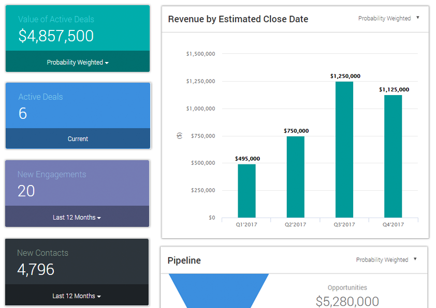The image size is (436, 308).
Task: Click the New Contacts count 4,796
Action: (36, 270)
